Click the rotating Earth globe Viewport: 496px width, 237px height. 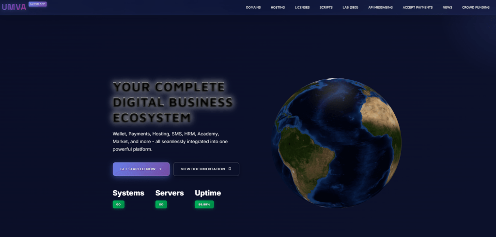pyautogui.click(x=338, y=143)
